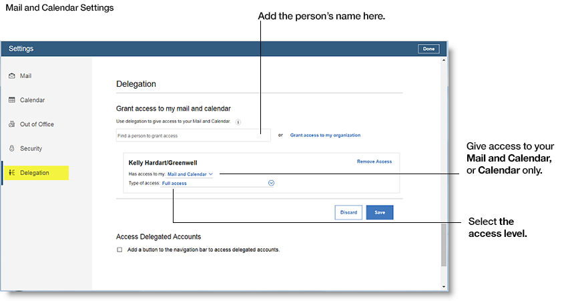Click the scrollbar down arrow
574x301 pixels.
[x=444, y=287]
